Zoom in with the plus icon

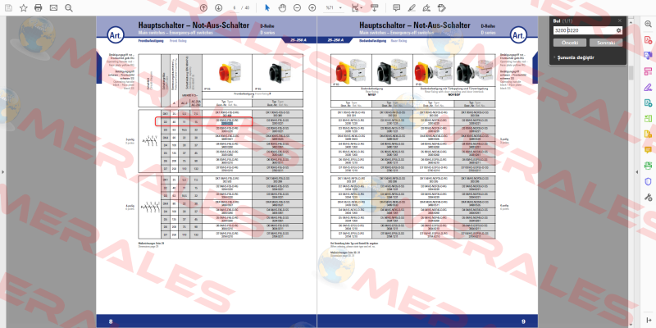tap(312, 7)
